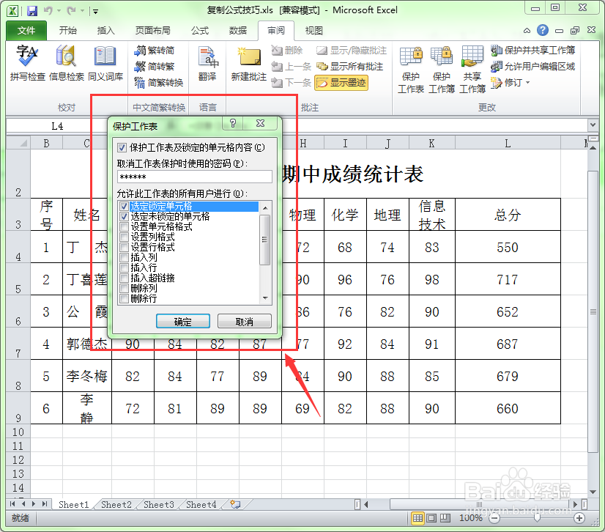Switch to Sheet4 worksheet
This screenshot has height=532, width=605.
[201, 504]
